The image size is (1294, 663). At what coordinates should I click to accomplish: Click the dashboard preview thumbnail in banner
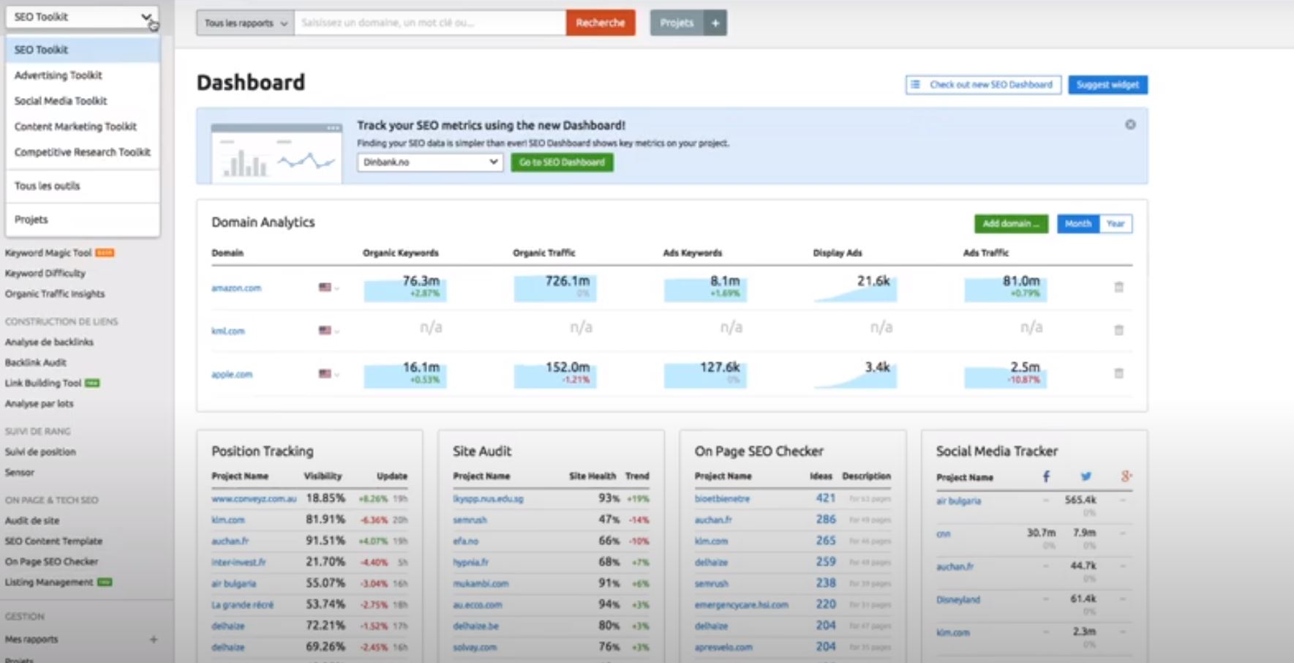[277, 152]
